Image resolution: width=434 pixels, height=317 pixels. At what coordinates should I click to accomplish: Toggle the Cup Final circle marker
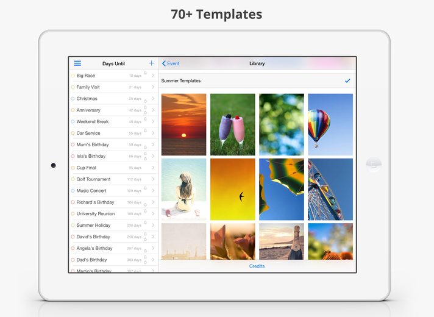(x=73, y=168)
